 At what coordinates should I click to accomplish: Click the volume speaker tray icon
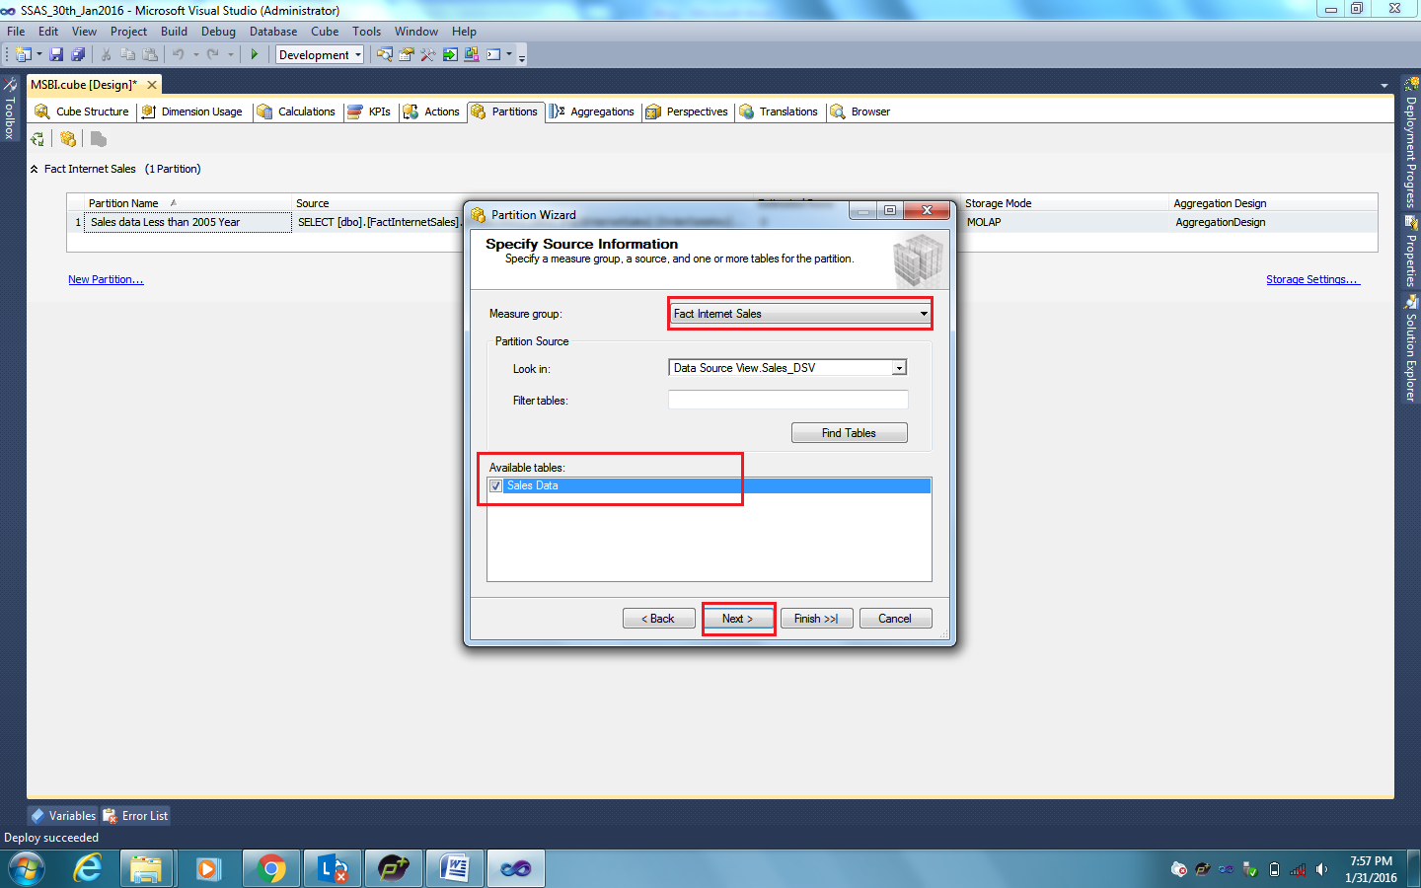[x=1321, y=869]
